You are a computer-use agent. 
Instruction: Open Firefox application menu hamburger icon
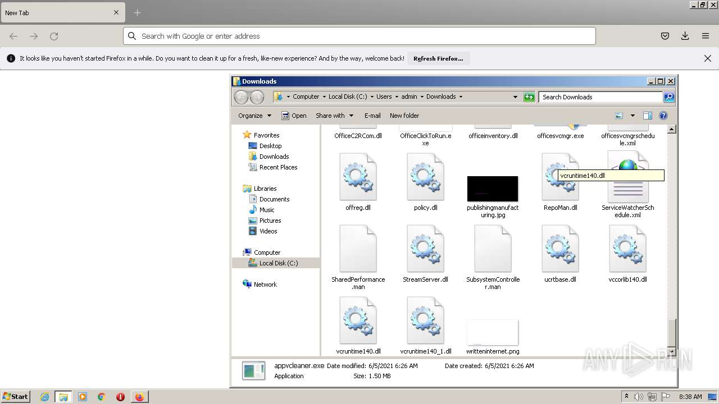[706, 36]
